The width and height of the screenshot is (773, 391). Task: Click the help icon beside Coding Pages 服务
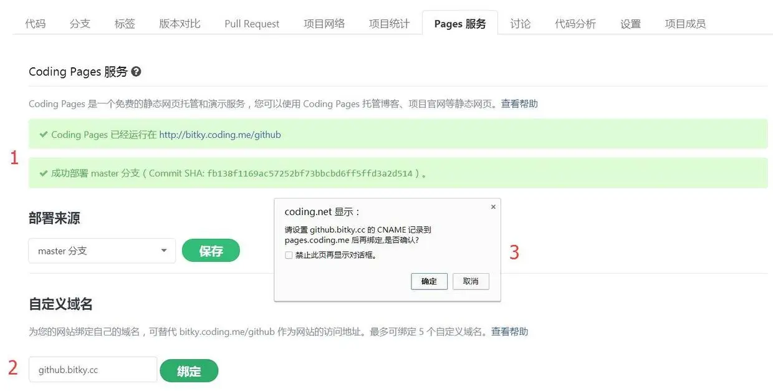point(135,71)
